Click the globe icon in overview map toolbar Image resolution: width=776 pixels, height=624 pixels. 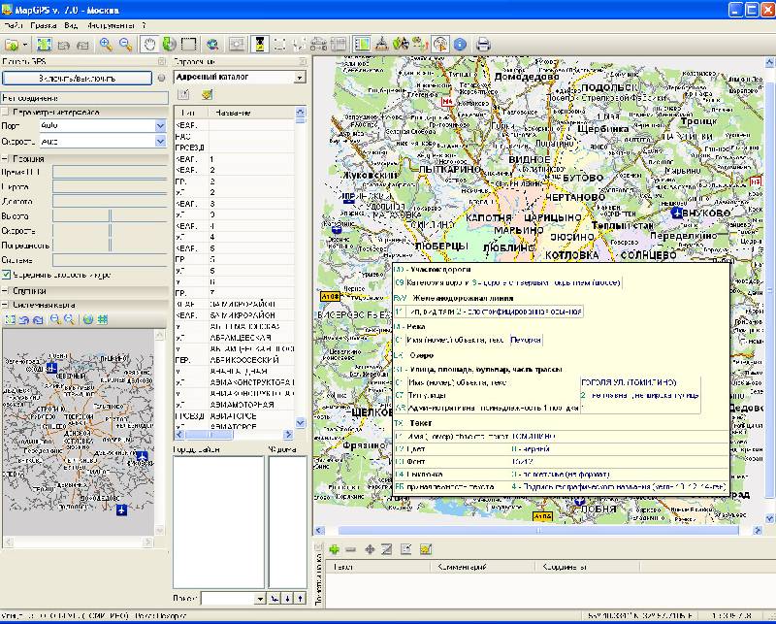(88, 318)
